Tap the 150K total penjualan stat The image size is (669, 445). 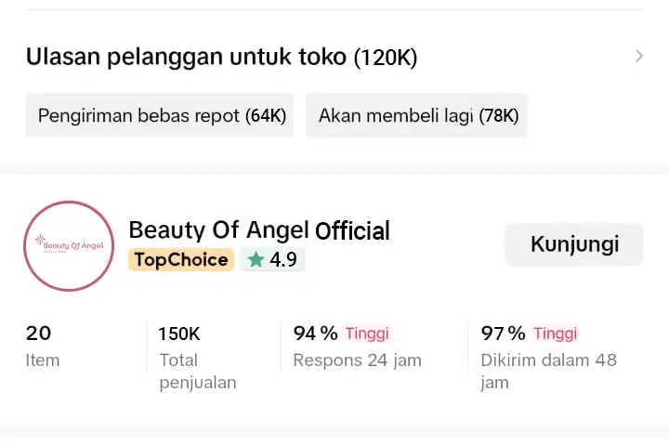pyautogui.click(x=178, y=334)
